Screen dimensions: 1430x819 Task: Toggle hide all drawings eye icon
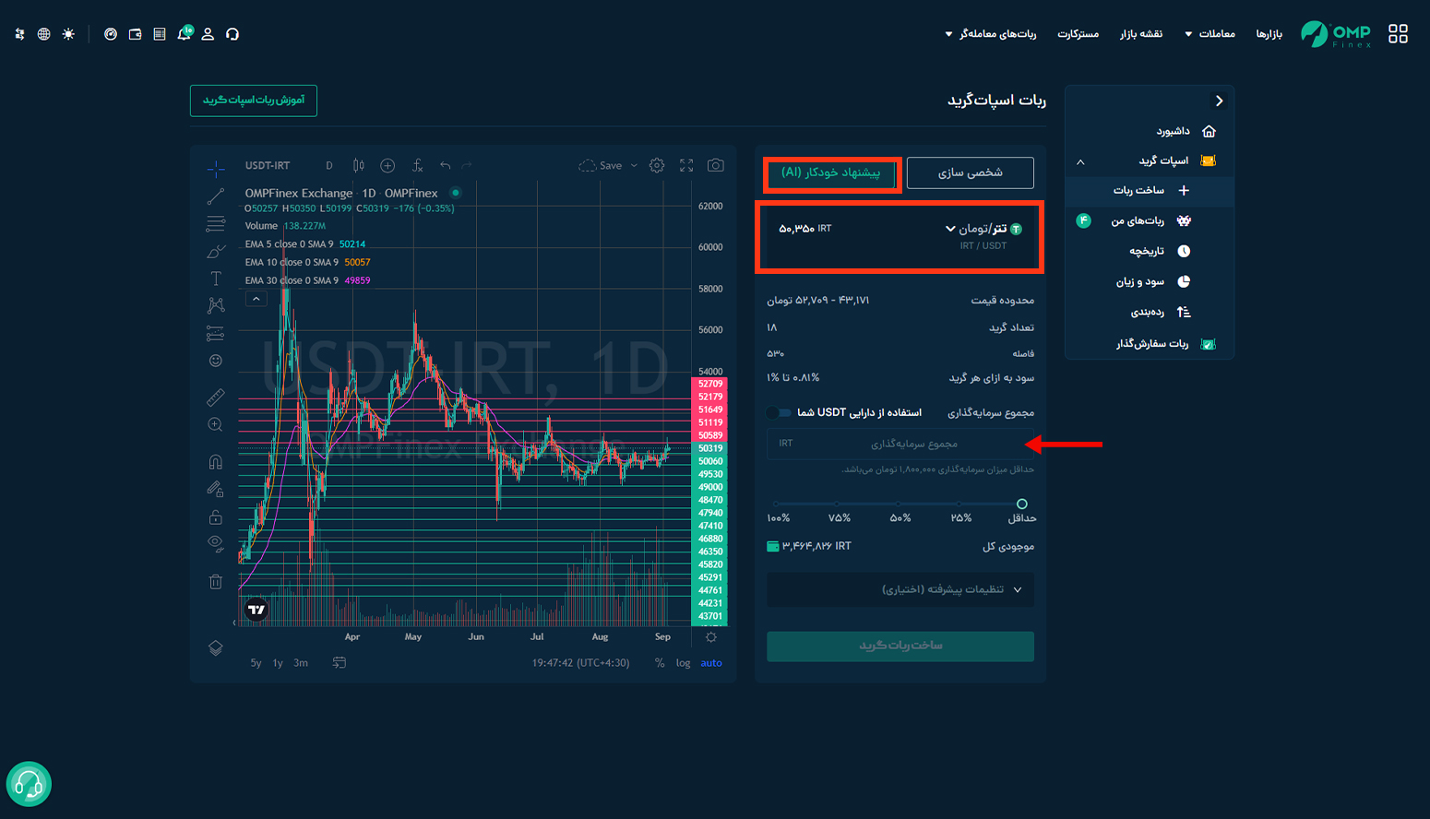(x=215, y=544)
